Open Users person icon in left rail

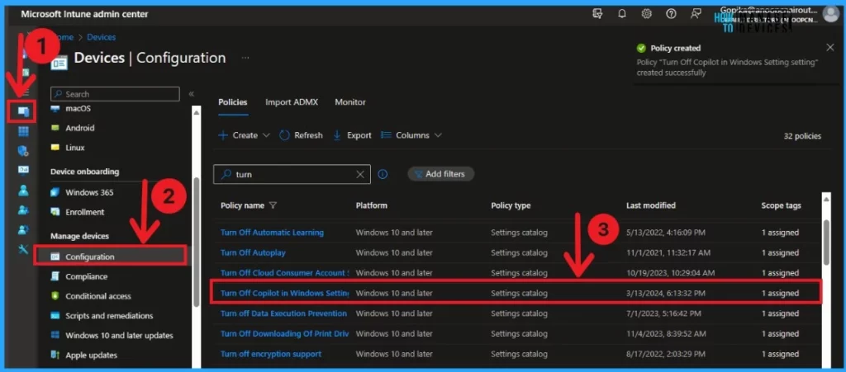point(23,191)
